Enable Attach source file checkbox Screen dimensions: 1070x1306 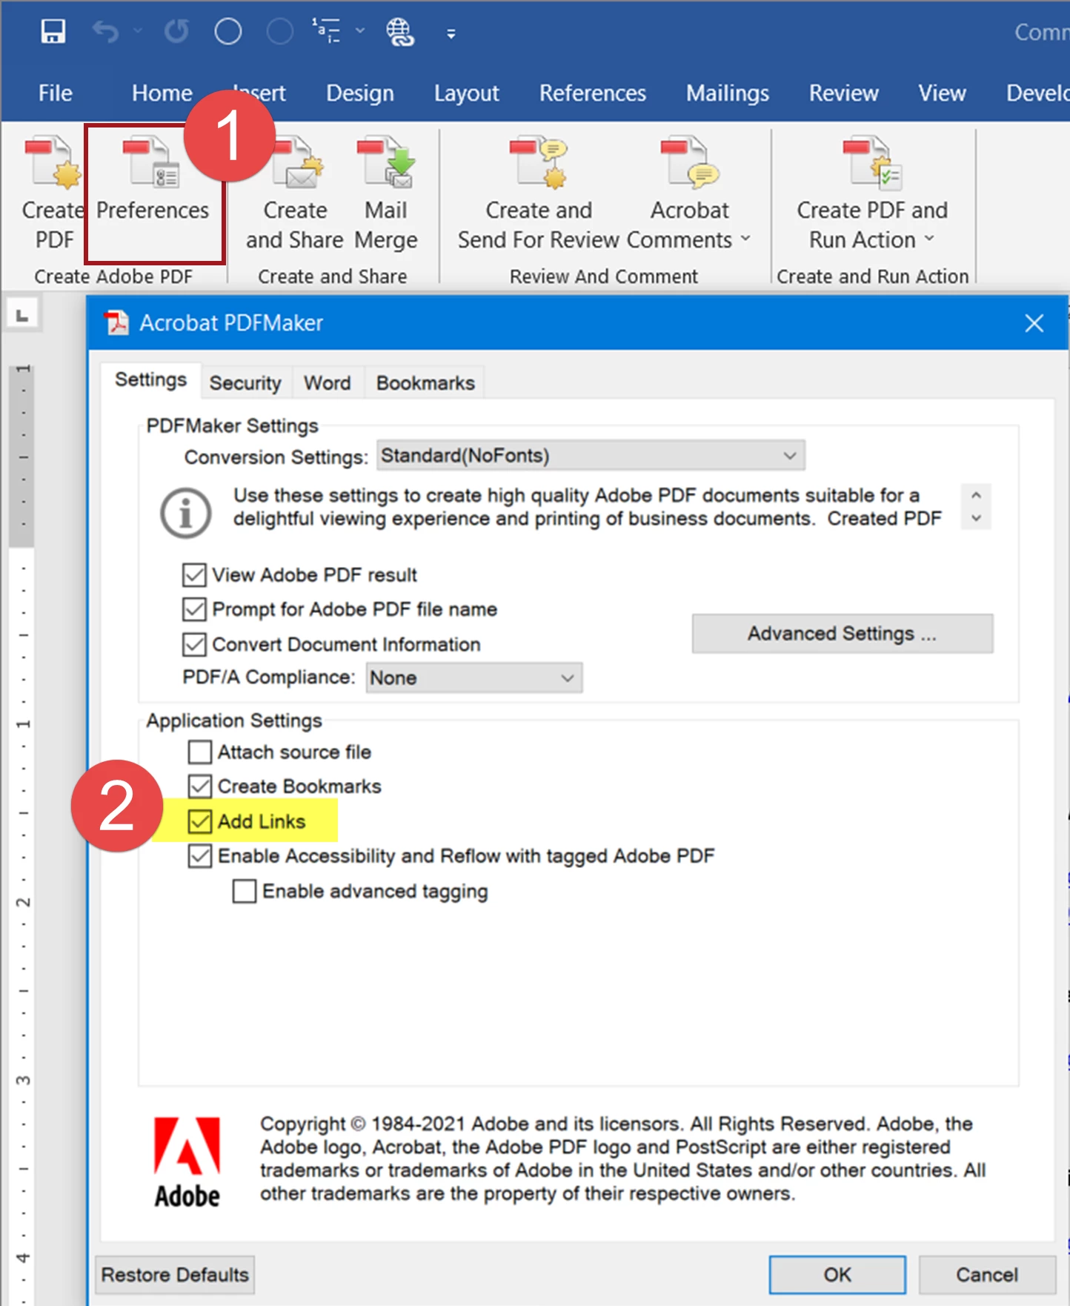(x=200, y=752)
